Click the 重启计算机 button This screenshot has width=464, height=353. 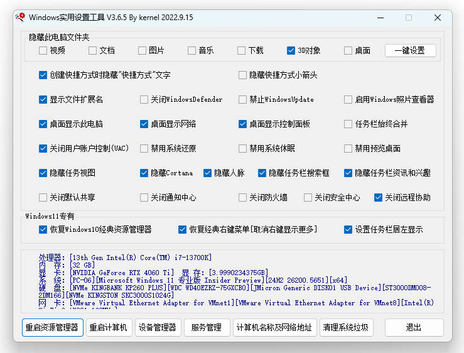point(109,327)
